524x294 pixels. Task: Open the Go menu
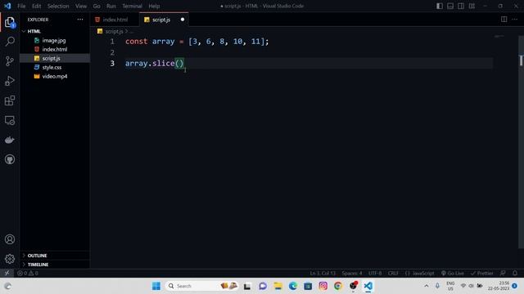pos(97,6)
